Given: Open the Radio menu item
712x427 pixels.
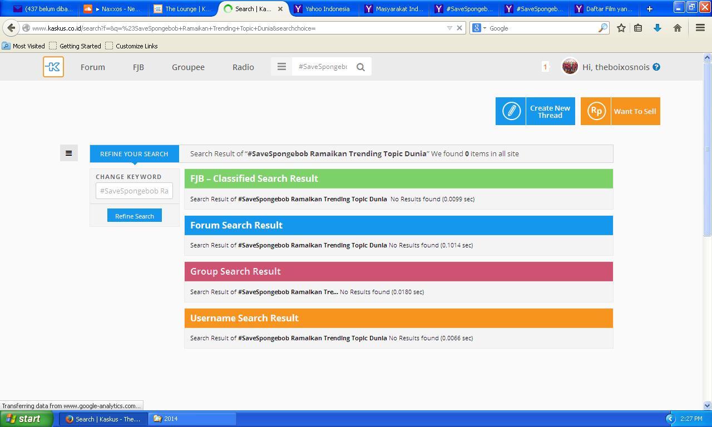Looking at the screenshot, I should click(x=243, y=67).
